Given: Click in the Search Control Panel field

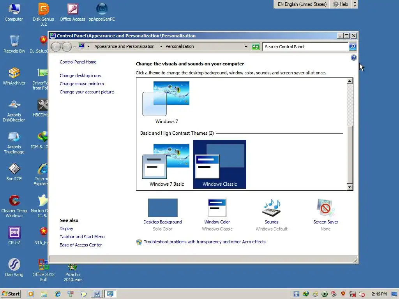Looking at the screenshot, I should pos(305,47).
